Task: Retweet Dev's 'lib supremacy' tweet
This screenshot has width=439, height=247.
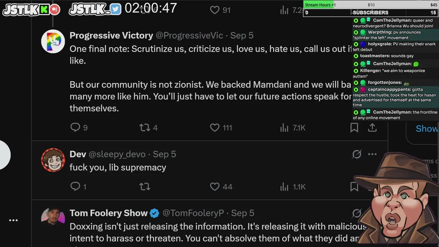Action: point(145,187)
